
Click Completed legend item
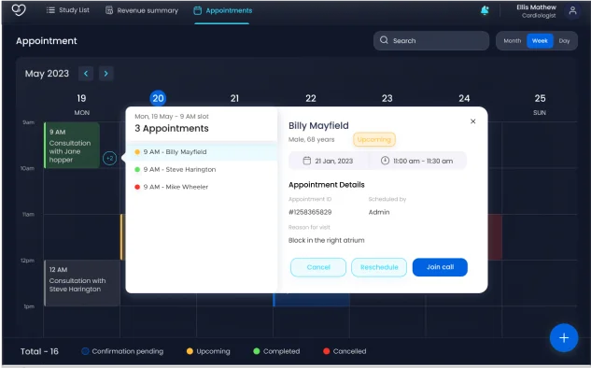[x=276, y=351]
